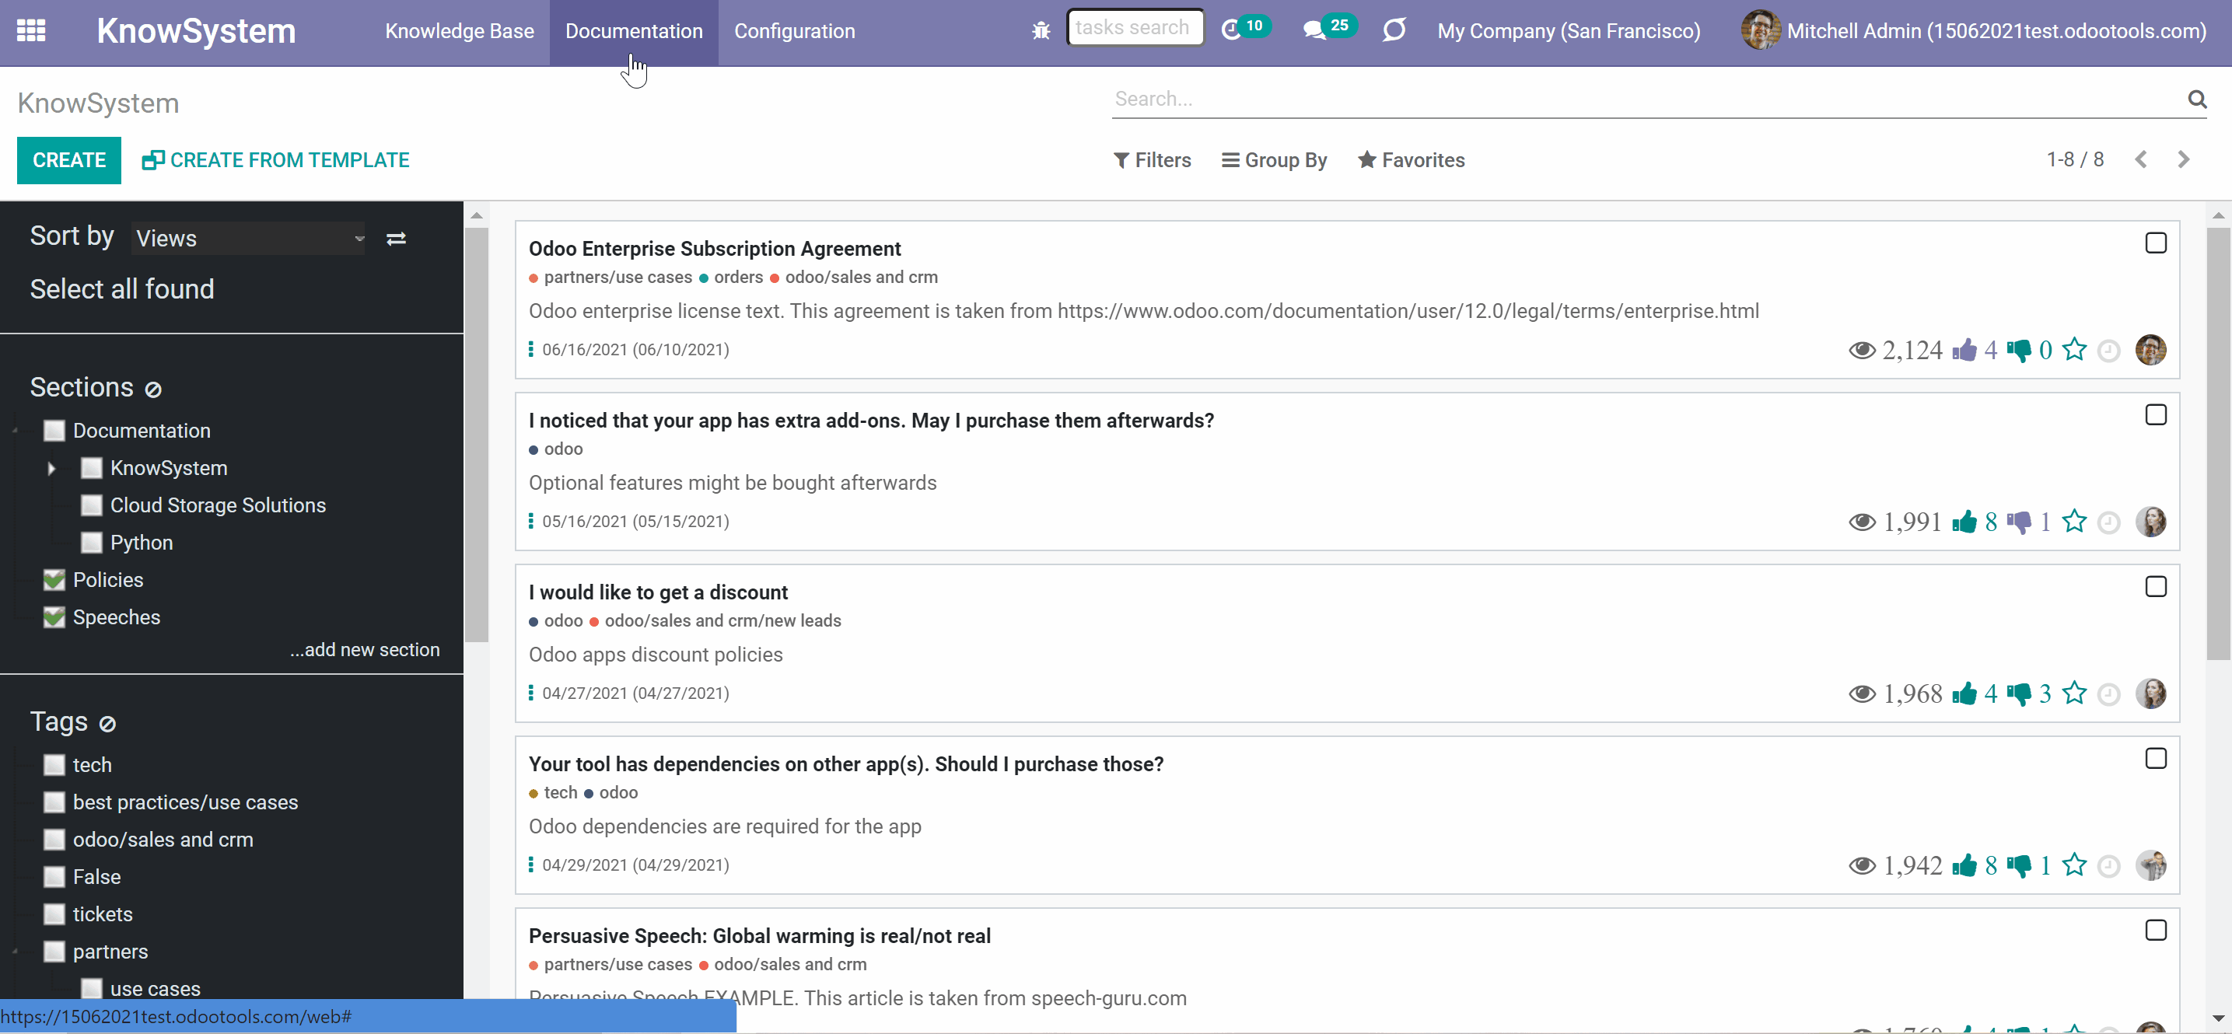
Task: Check the Python section checkbox
Action: pos(92,543)
